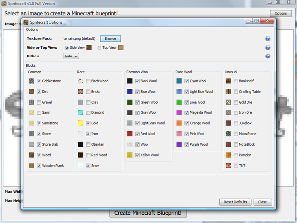Click the Close button in options dialog
This screenshot has width=297, height=223.
coord(262,202)
